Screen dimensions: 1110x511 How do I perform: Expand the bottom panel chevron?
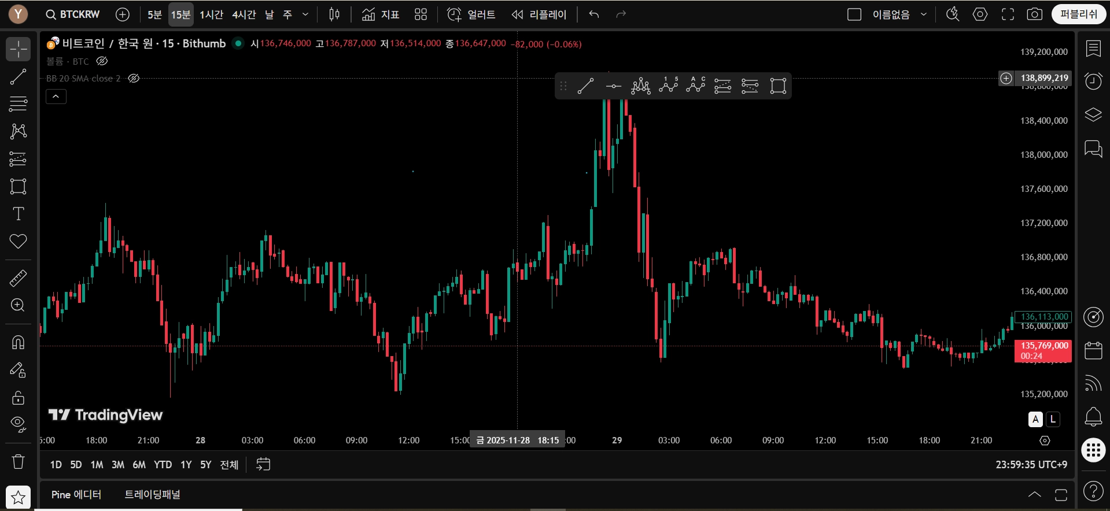(x=1035, y=495)
